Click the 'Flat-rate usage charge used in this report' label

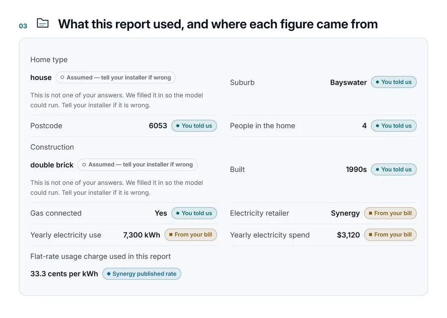point(101,256)
